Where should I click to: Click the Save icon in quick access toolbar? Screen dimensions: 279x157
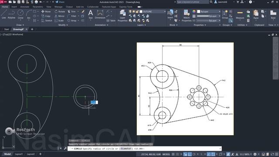[x=19, y=2]
